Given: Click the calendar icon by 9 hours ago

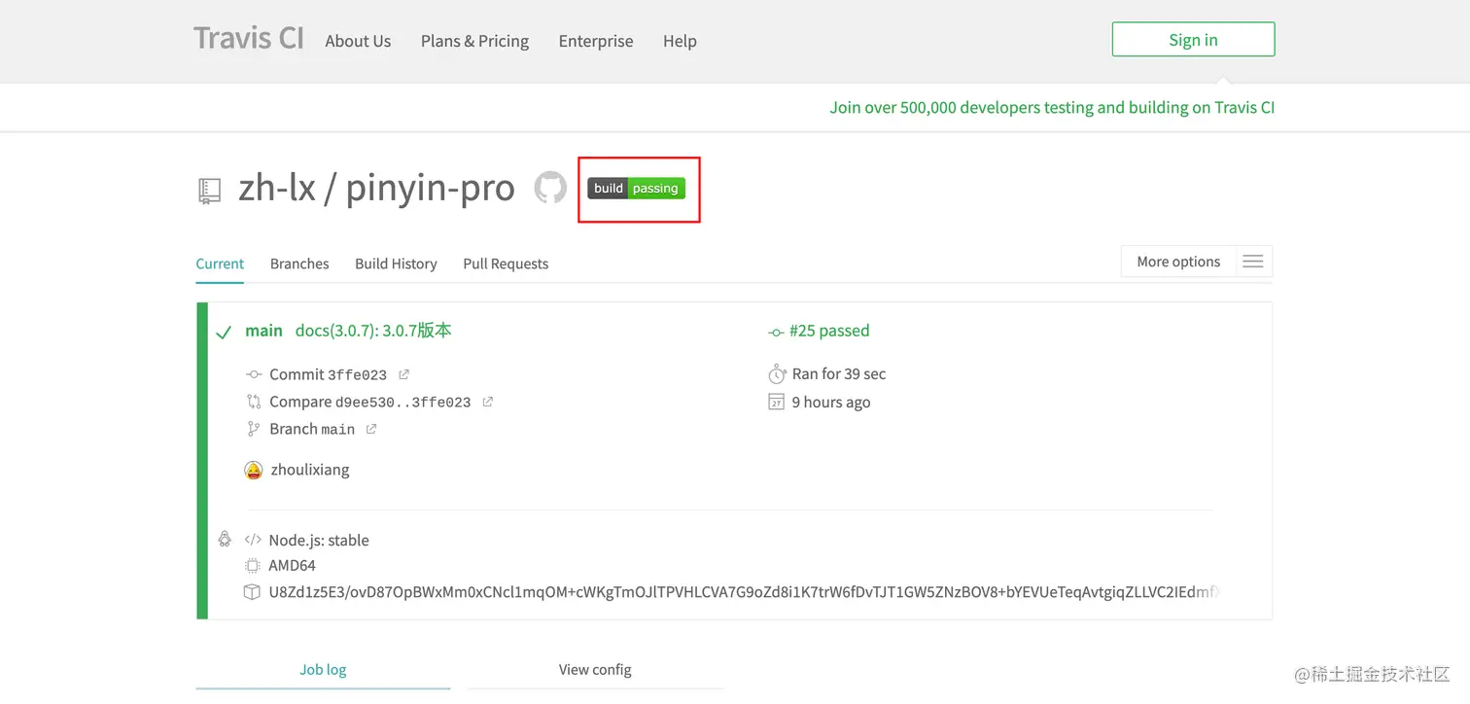Looking at the screenshot, I should tap(776, 403).
